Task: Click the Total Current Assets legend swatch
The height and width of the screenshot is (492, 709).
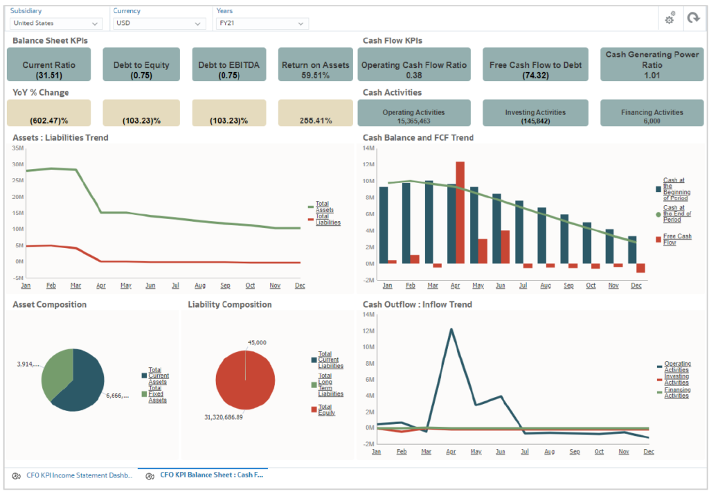Action: tap(145, 376)
